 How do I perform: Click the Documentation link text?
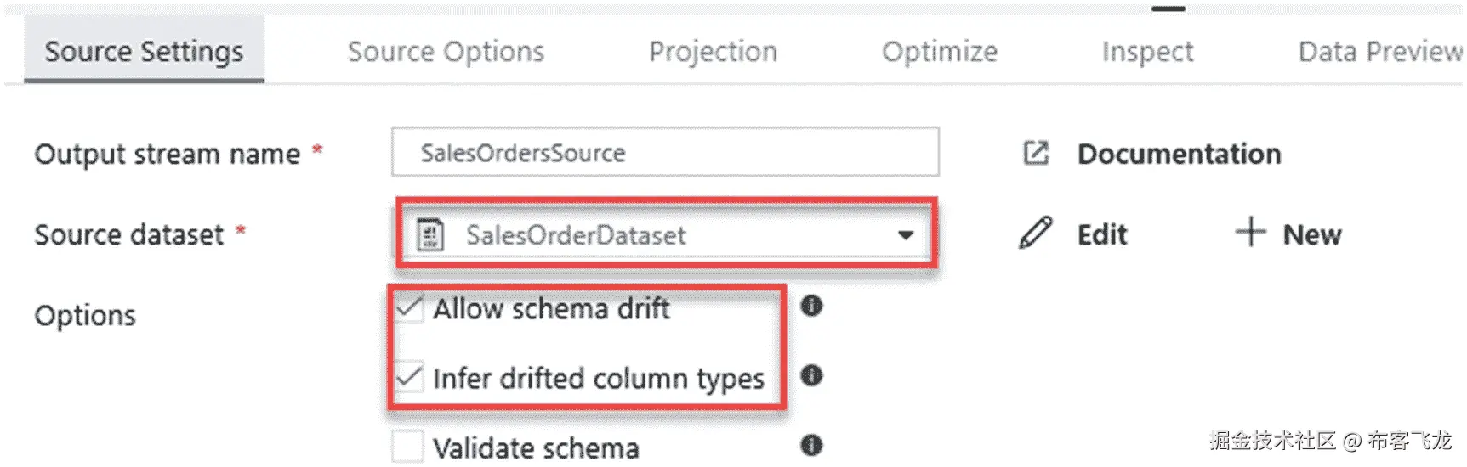pos(1179,154)
